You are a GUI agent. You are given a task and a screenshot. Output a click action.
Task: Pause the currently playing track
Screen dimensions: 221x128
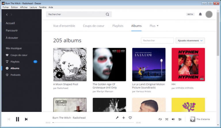(18, 119)
